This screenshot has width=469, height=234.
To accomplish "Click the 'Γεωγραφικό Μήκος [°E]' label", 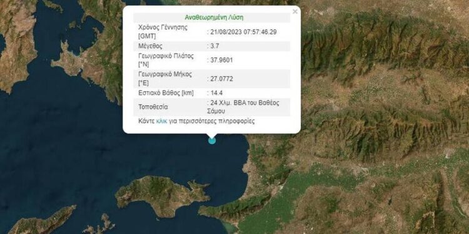I will (x=165, y=79).
